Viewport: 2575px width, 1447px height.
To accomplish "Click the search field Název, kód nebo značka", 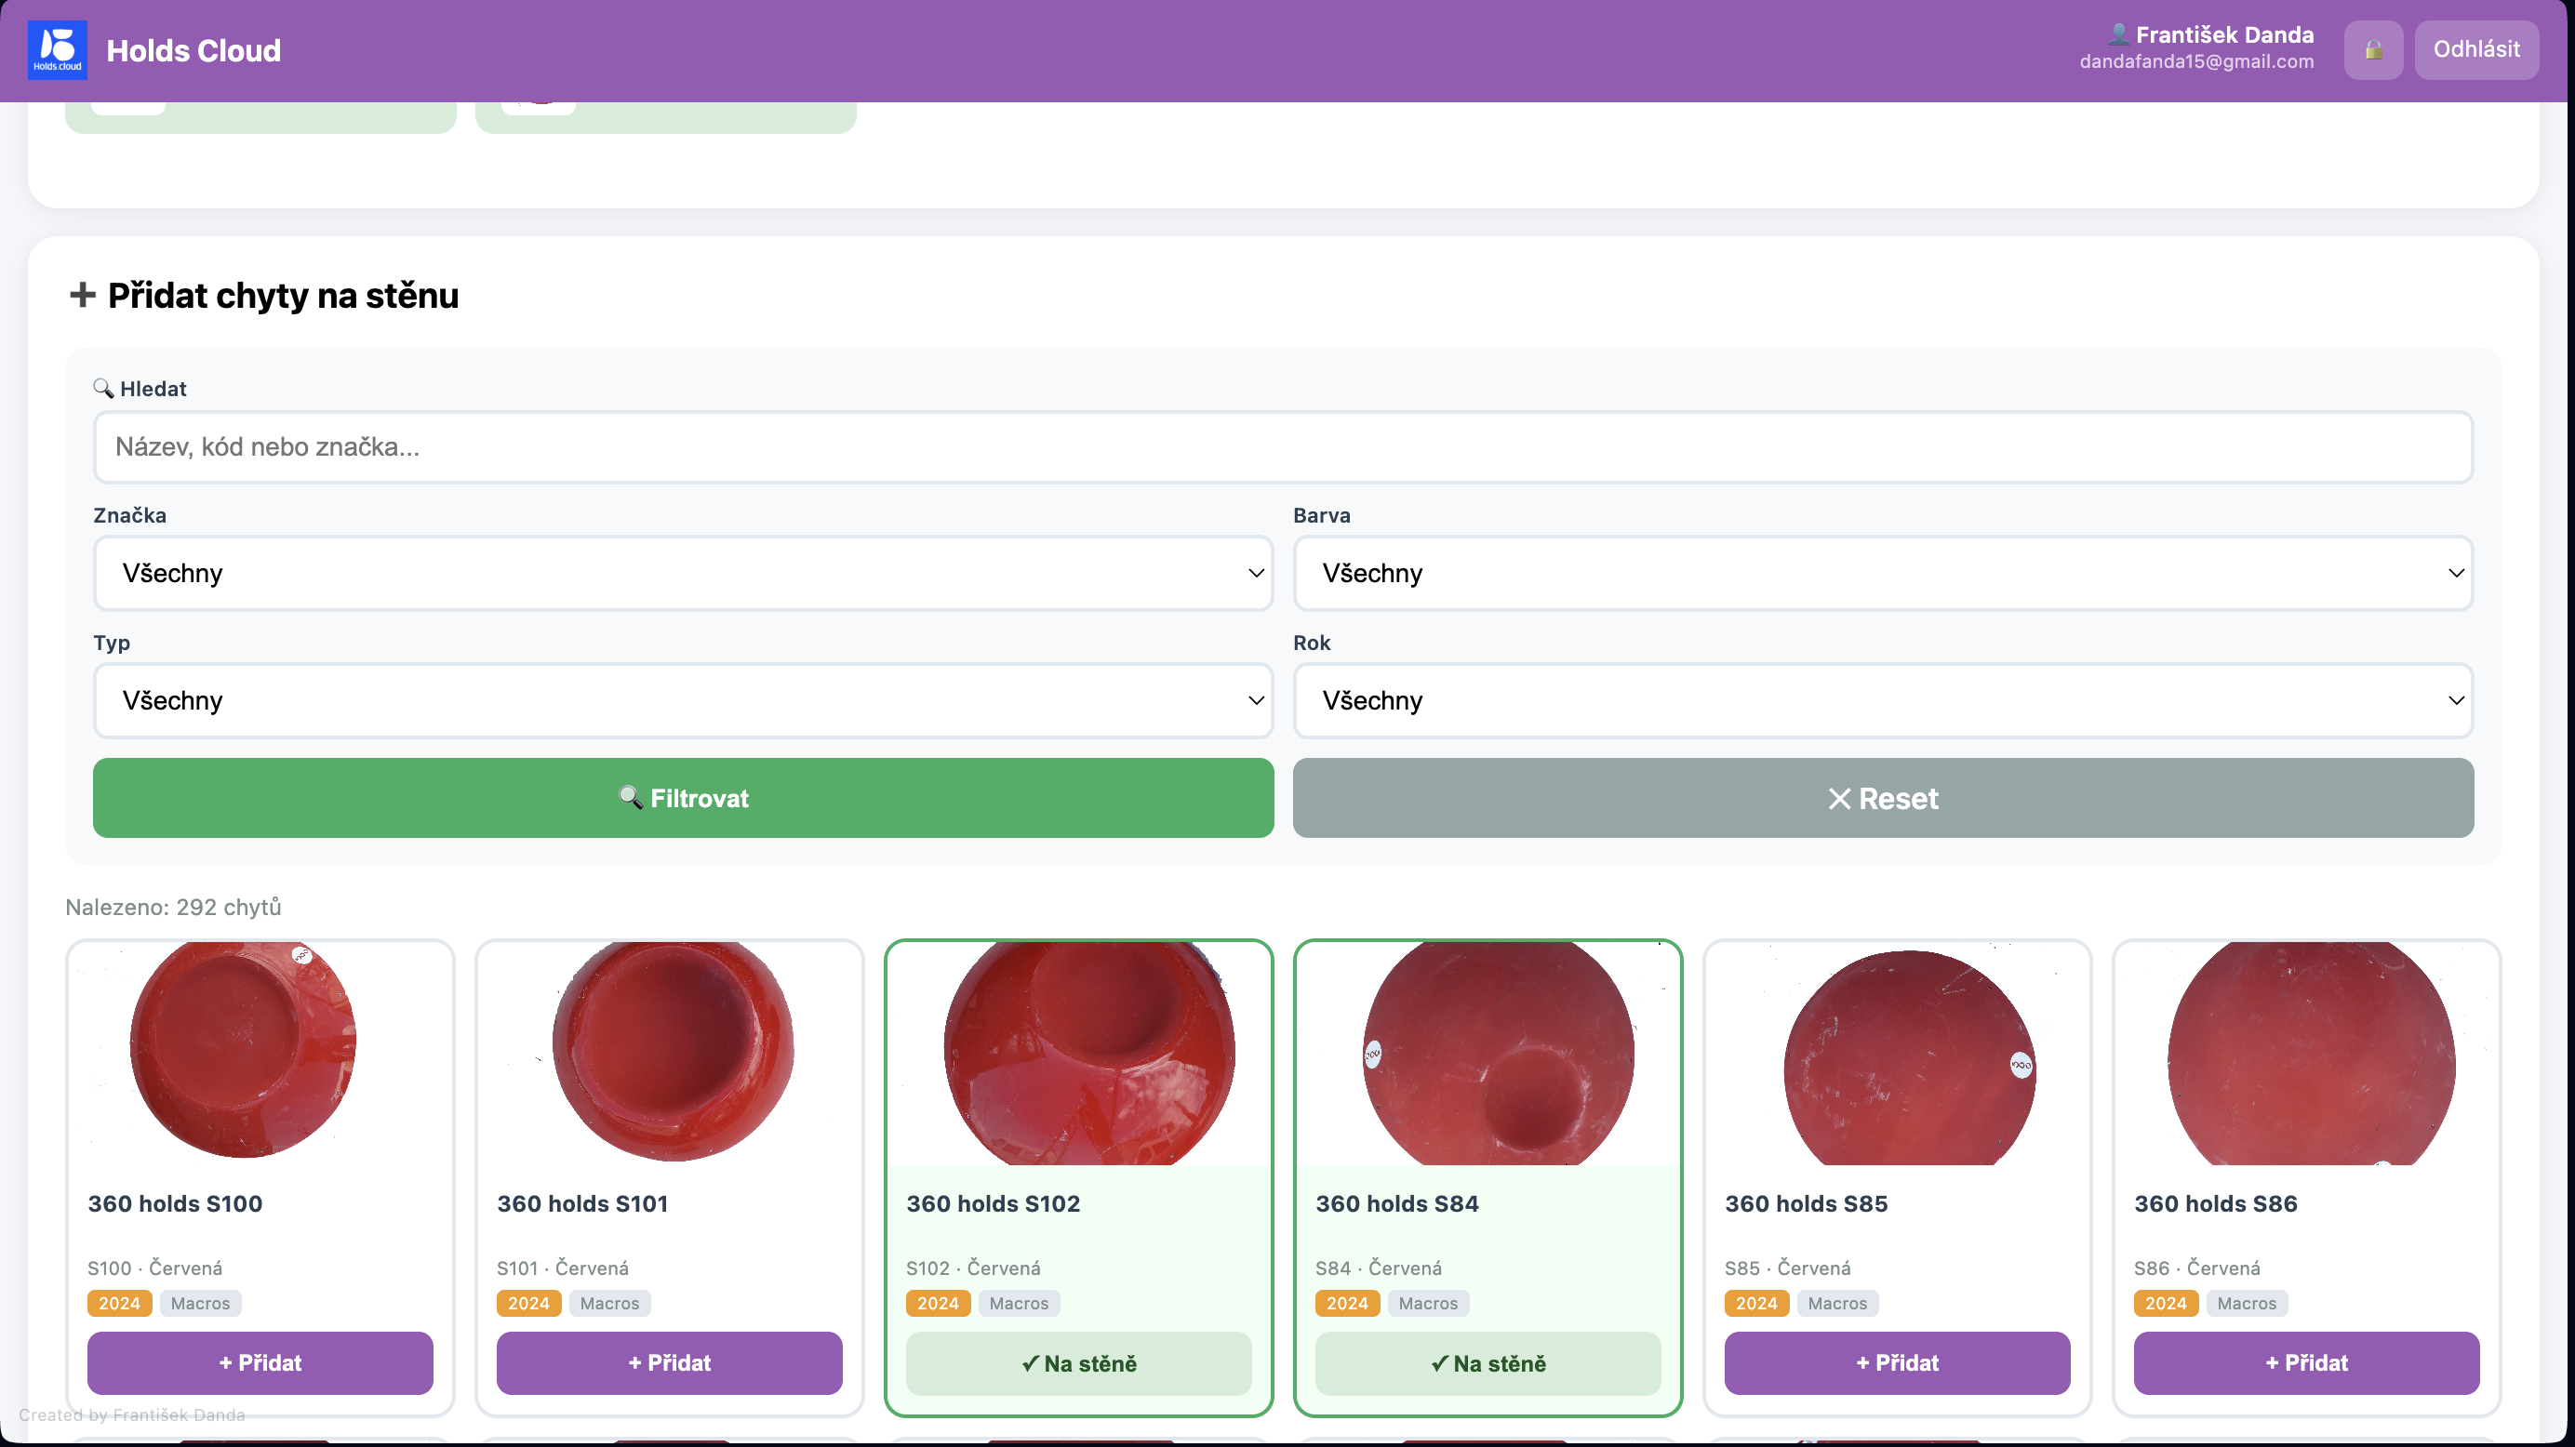I will tap(1283, 446).
